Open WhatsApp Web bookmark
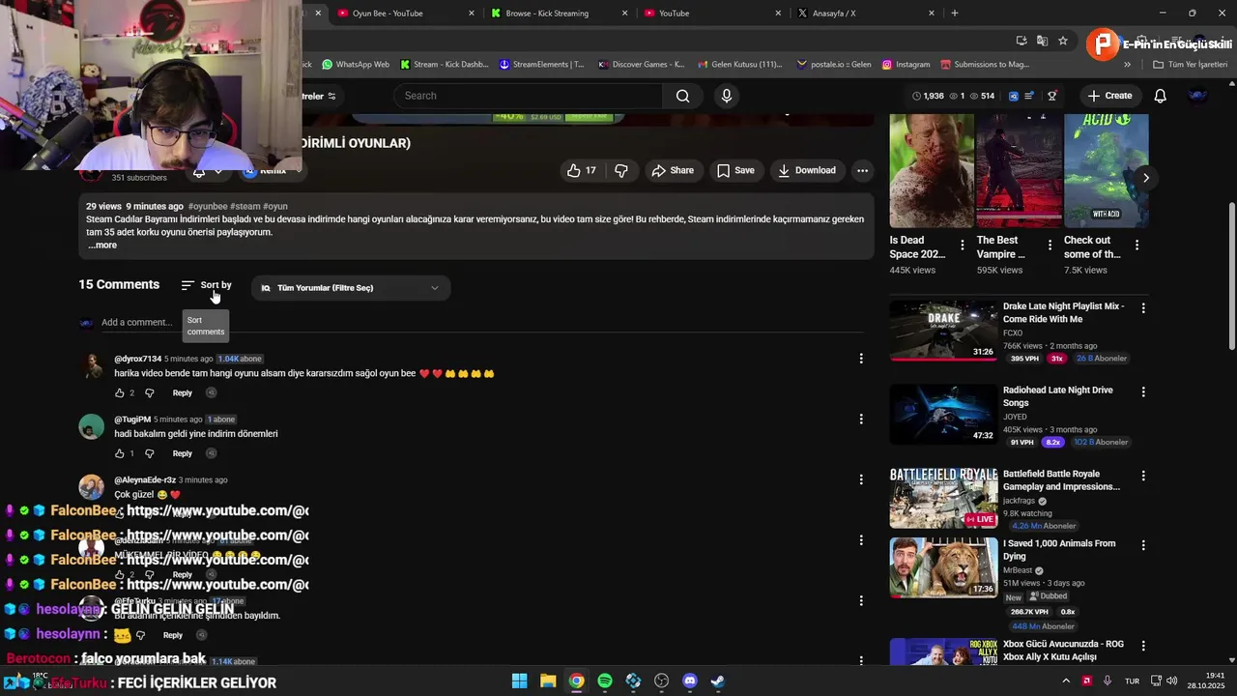 click(355, 65)
